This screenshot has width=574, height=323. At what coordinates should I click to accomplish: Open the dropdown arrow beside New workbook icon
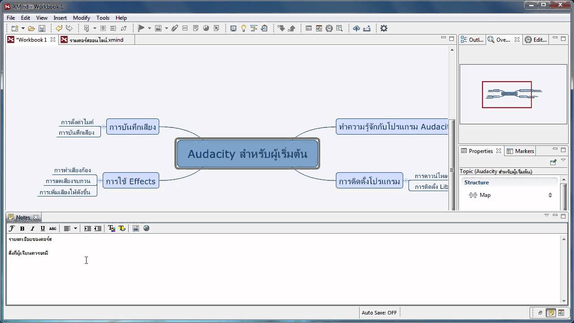click(x=23, y=28)
